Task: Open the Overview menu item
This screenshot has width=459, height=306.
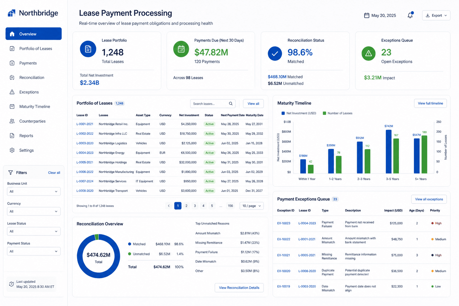Action: coord(33,34)
